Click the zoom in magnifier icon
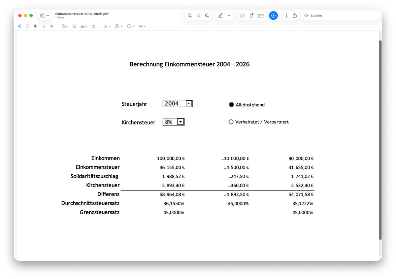Screen dimensions: 396x279 point(207,16)
